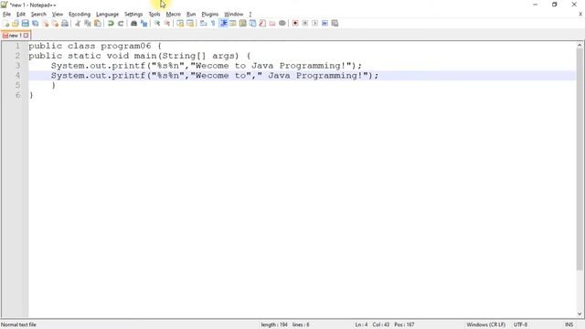585x329 pixels.
Task: Open the Macro menu
Action: point(173,15)
